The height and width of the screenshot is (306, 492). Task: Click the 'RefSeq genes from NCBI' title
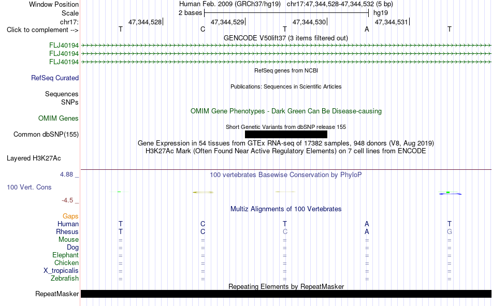(x=286, y=70)
